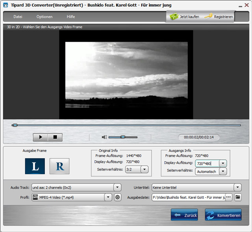Select the left (L) output frame

pyautogui.click(x=35, y=166)
